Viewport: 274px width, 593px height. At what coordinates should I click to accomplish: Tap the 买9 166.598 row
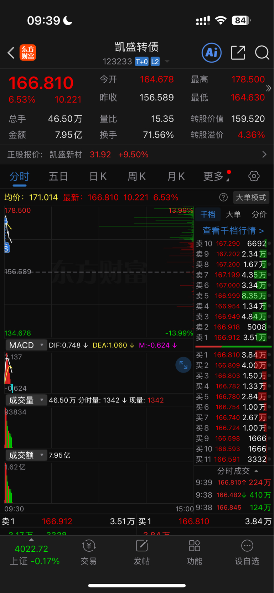point(233,438)
